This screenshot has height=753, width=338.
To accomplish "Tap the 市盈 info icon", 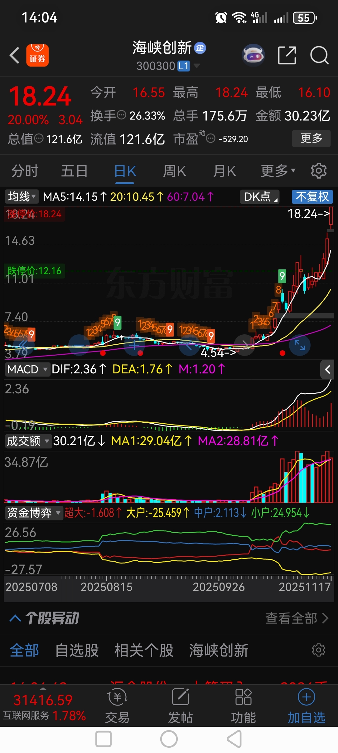I will (x=211, y=138).
